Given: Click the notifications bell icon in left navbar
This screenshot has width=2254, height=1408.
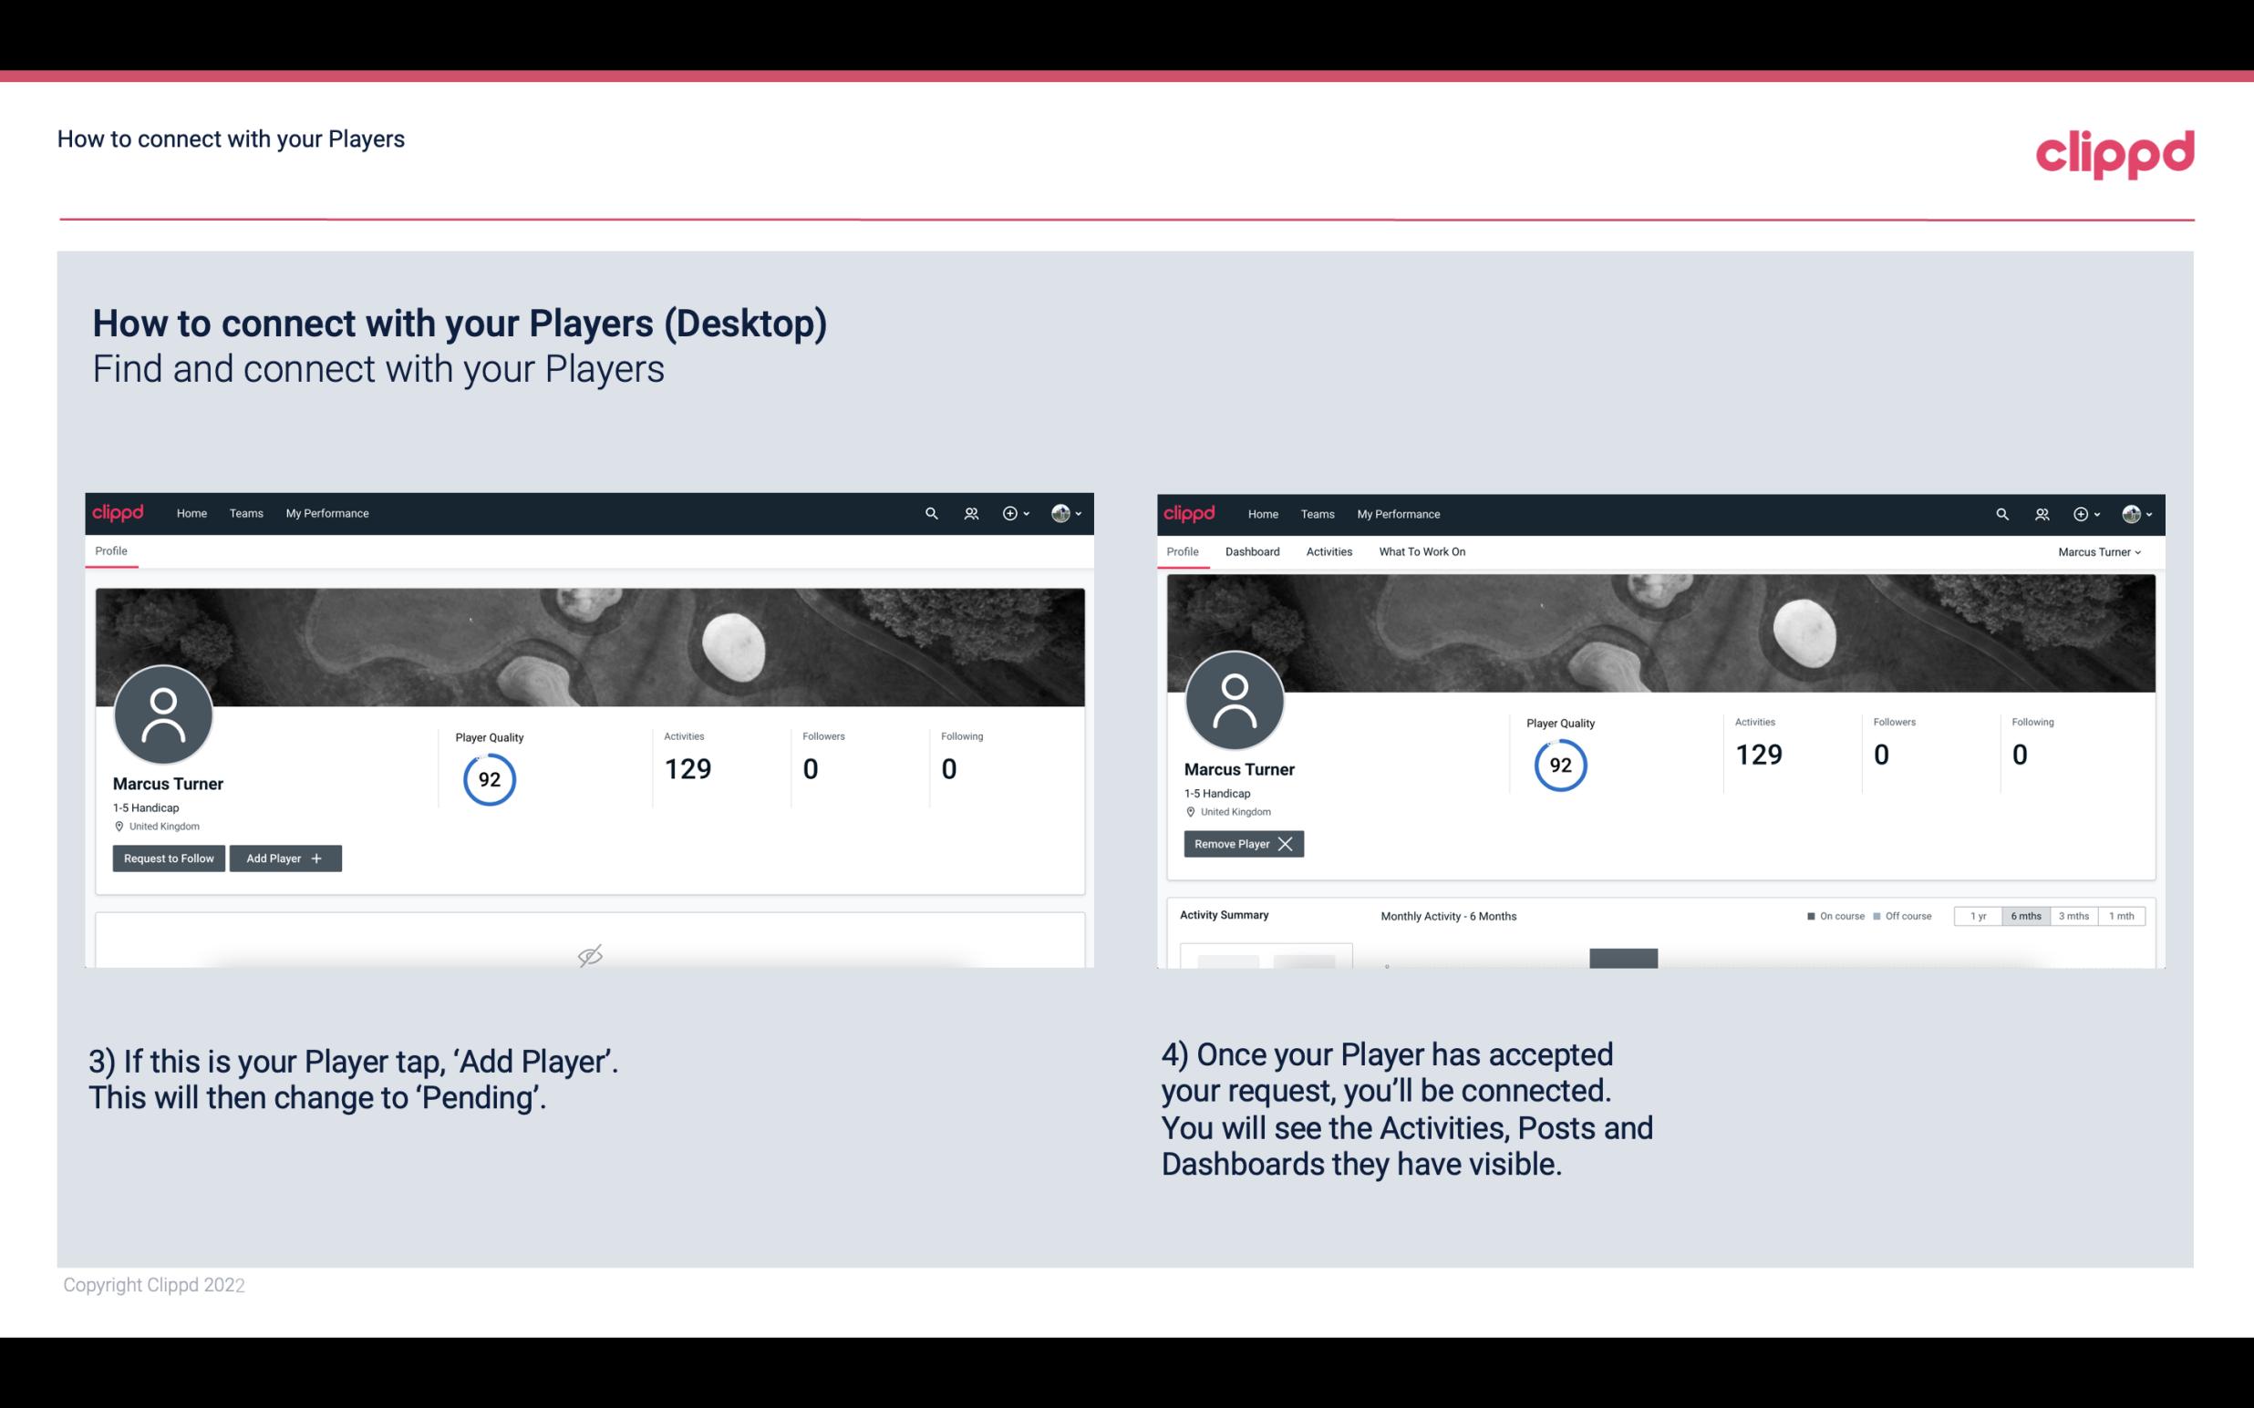Looking at the screenshot, I should coord(968,512).
